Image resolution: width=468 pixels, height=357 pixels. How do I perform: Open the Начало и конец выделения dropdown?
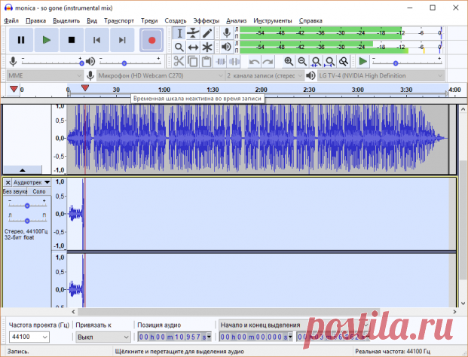[x=295, y=325]
